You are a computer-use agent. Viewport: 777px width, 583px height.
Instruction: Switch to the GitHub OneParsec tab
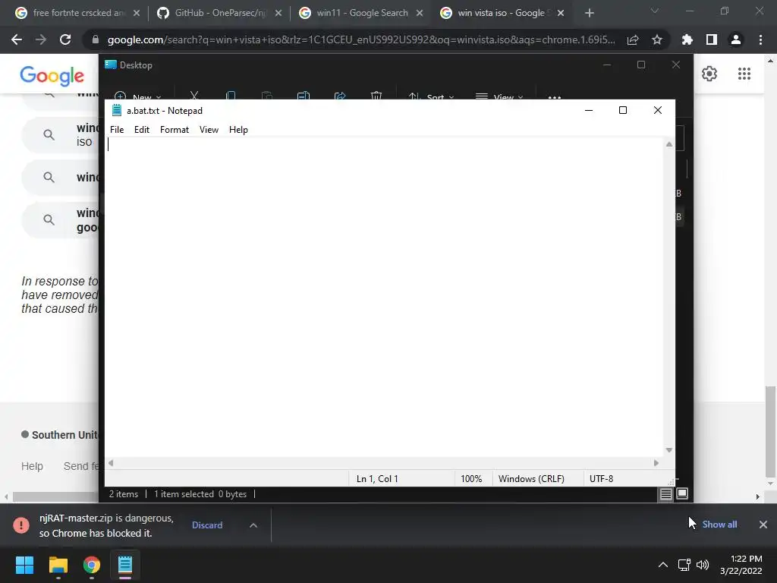[x=220, y=13]
